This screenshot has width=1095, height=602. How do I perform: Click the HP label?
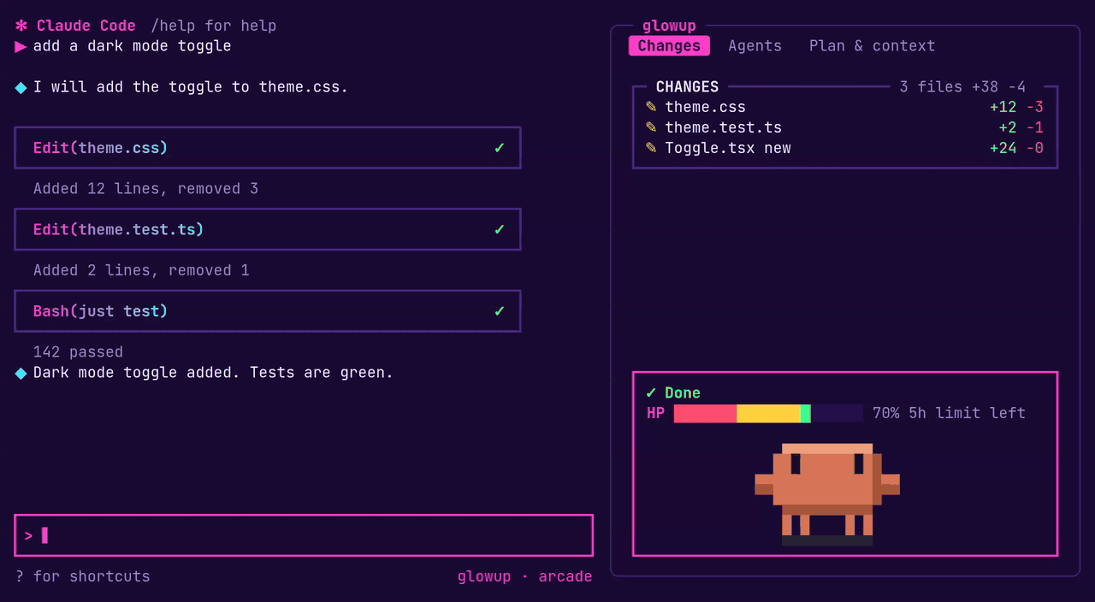pos(655,414)
